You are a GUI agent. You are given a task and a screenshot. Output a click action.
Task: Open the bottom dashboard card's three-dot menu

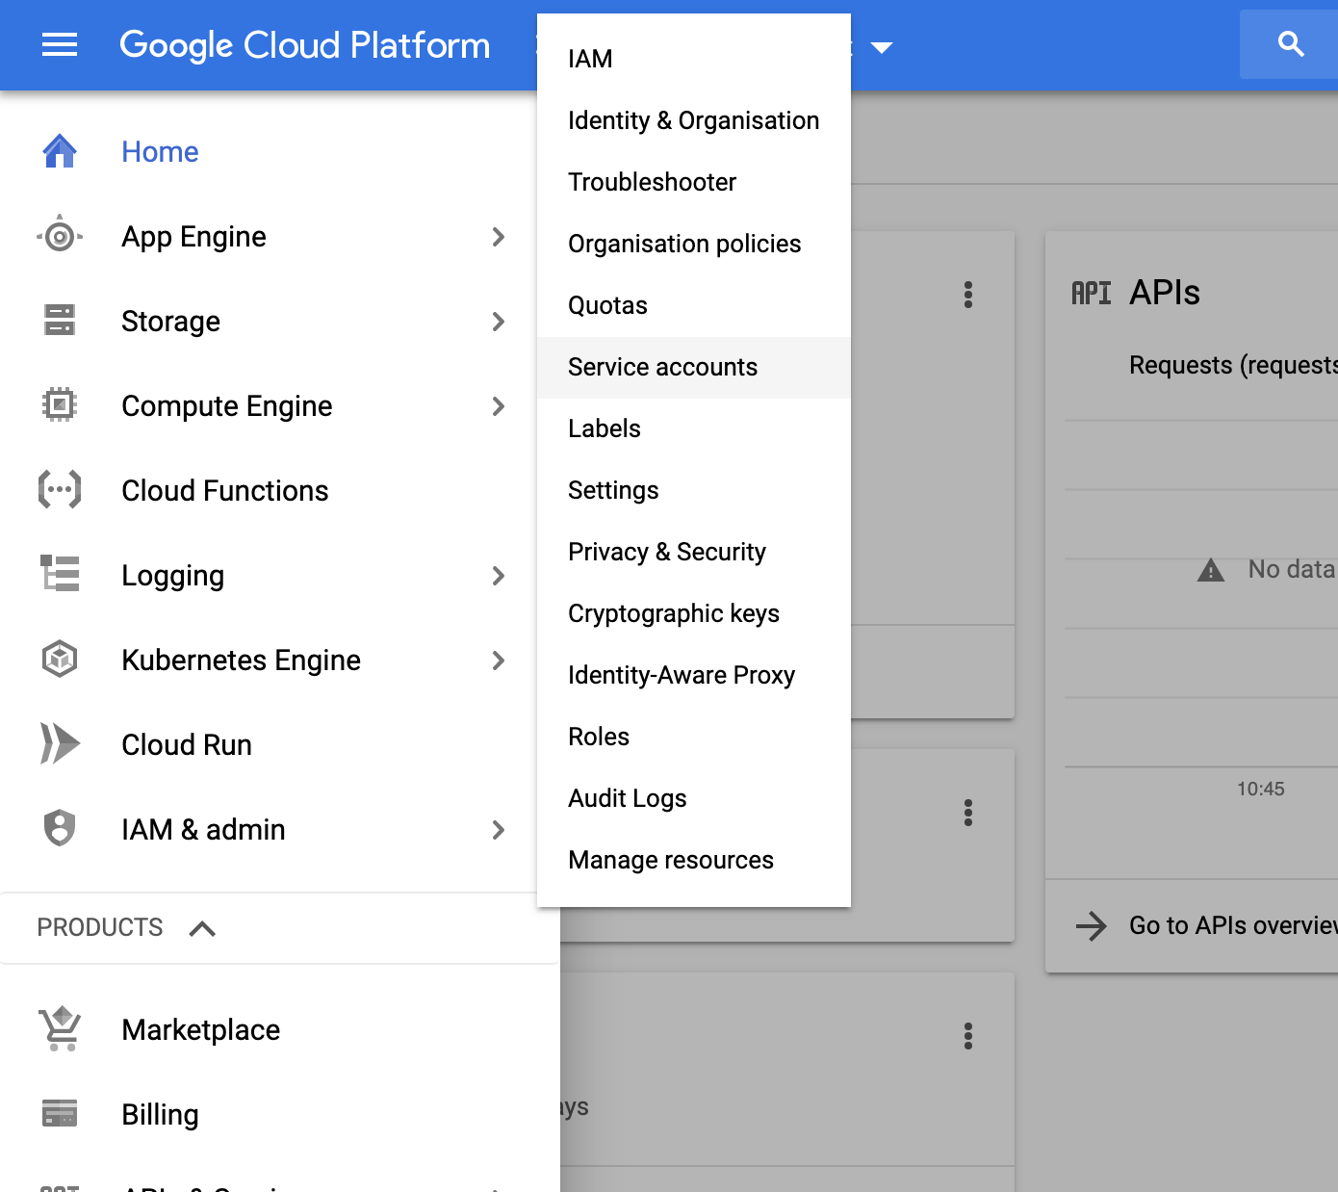(x=968, y=1036)
